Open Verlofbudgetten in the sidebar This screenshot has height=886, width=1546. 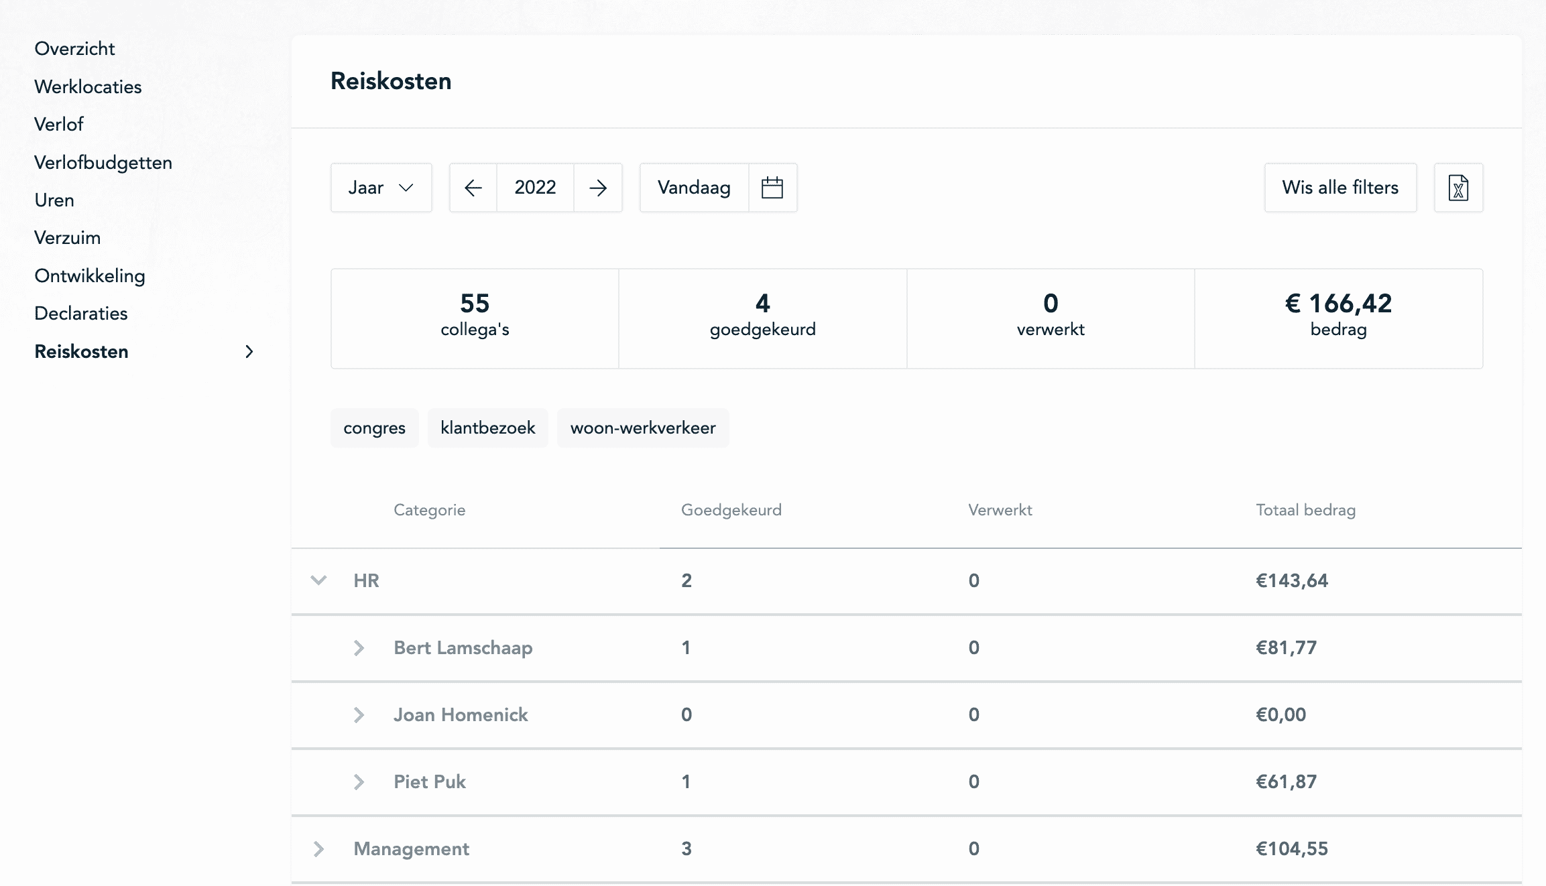click(103, 163)
